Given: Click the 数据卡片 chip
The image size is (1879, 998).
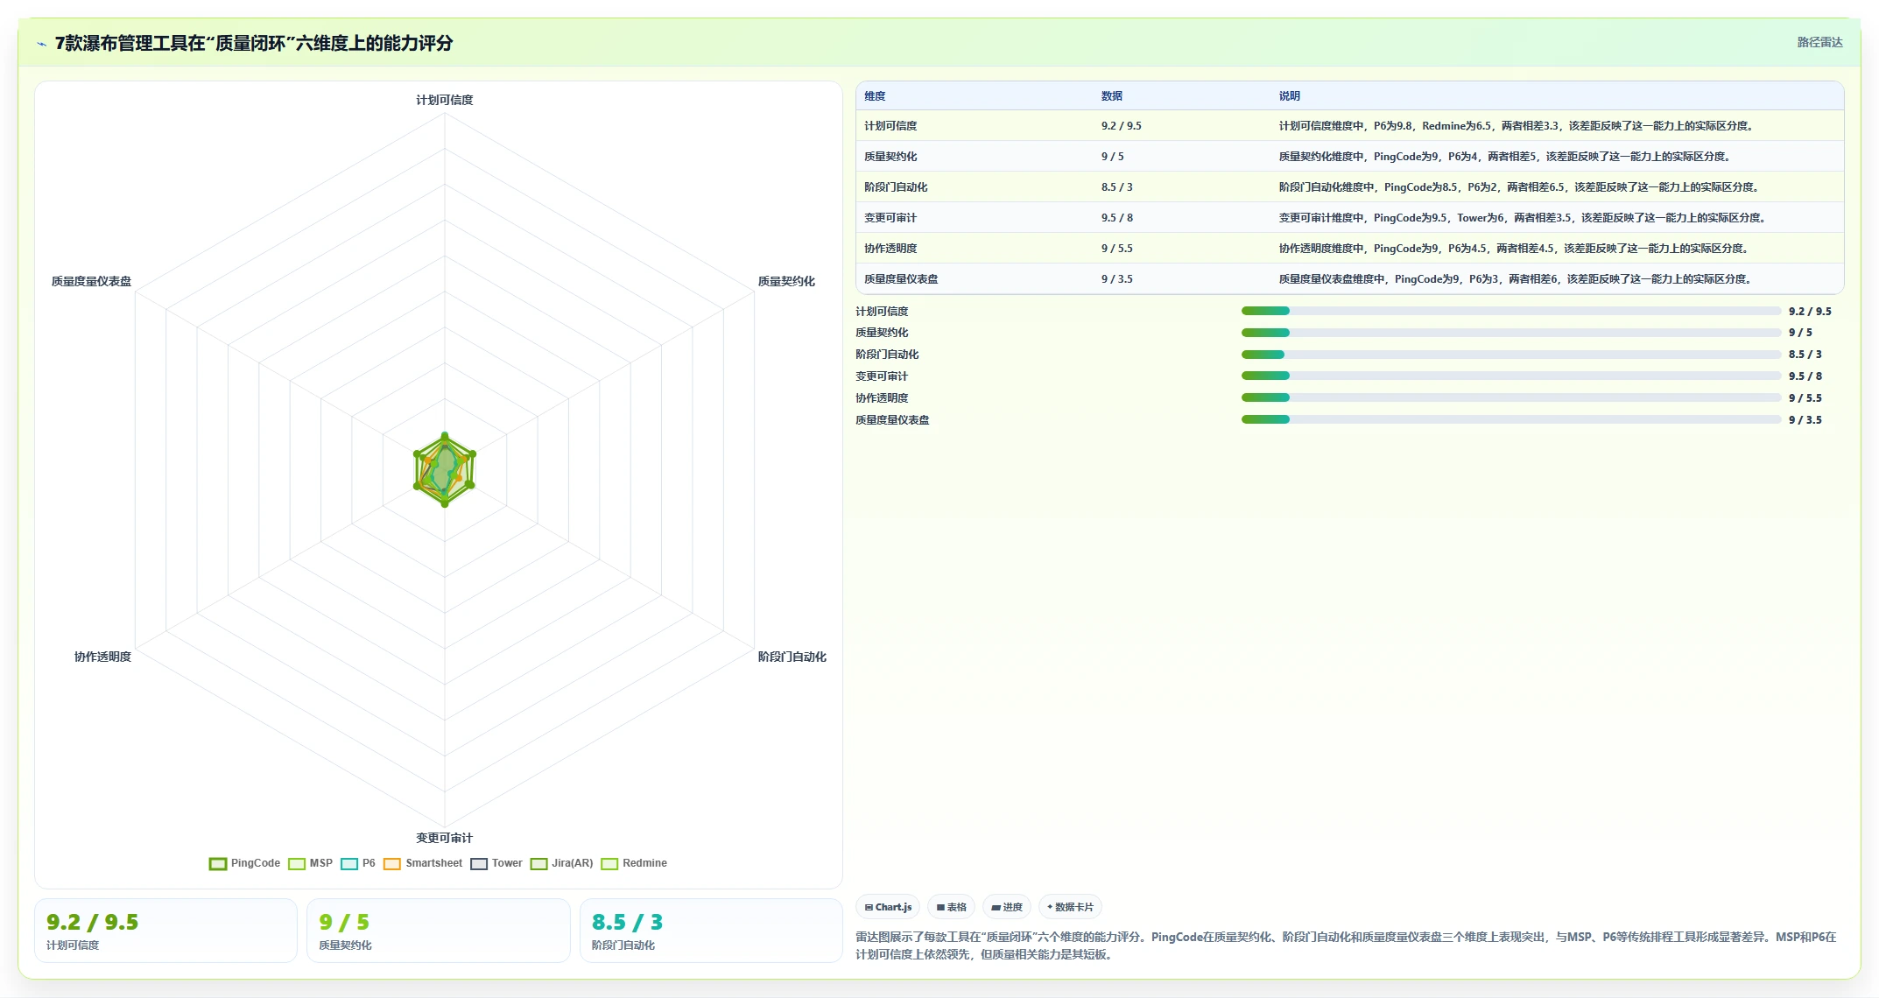Looking at the screenshot, I should pyautogui.click(x=1070, y=907).
